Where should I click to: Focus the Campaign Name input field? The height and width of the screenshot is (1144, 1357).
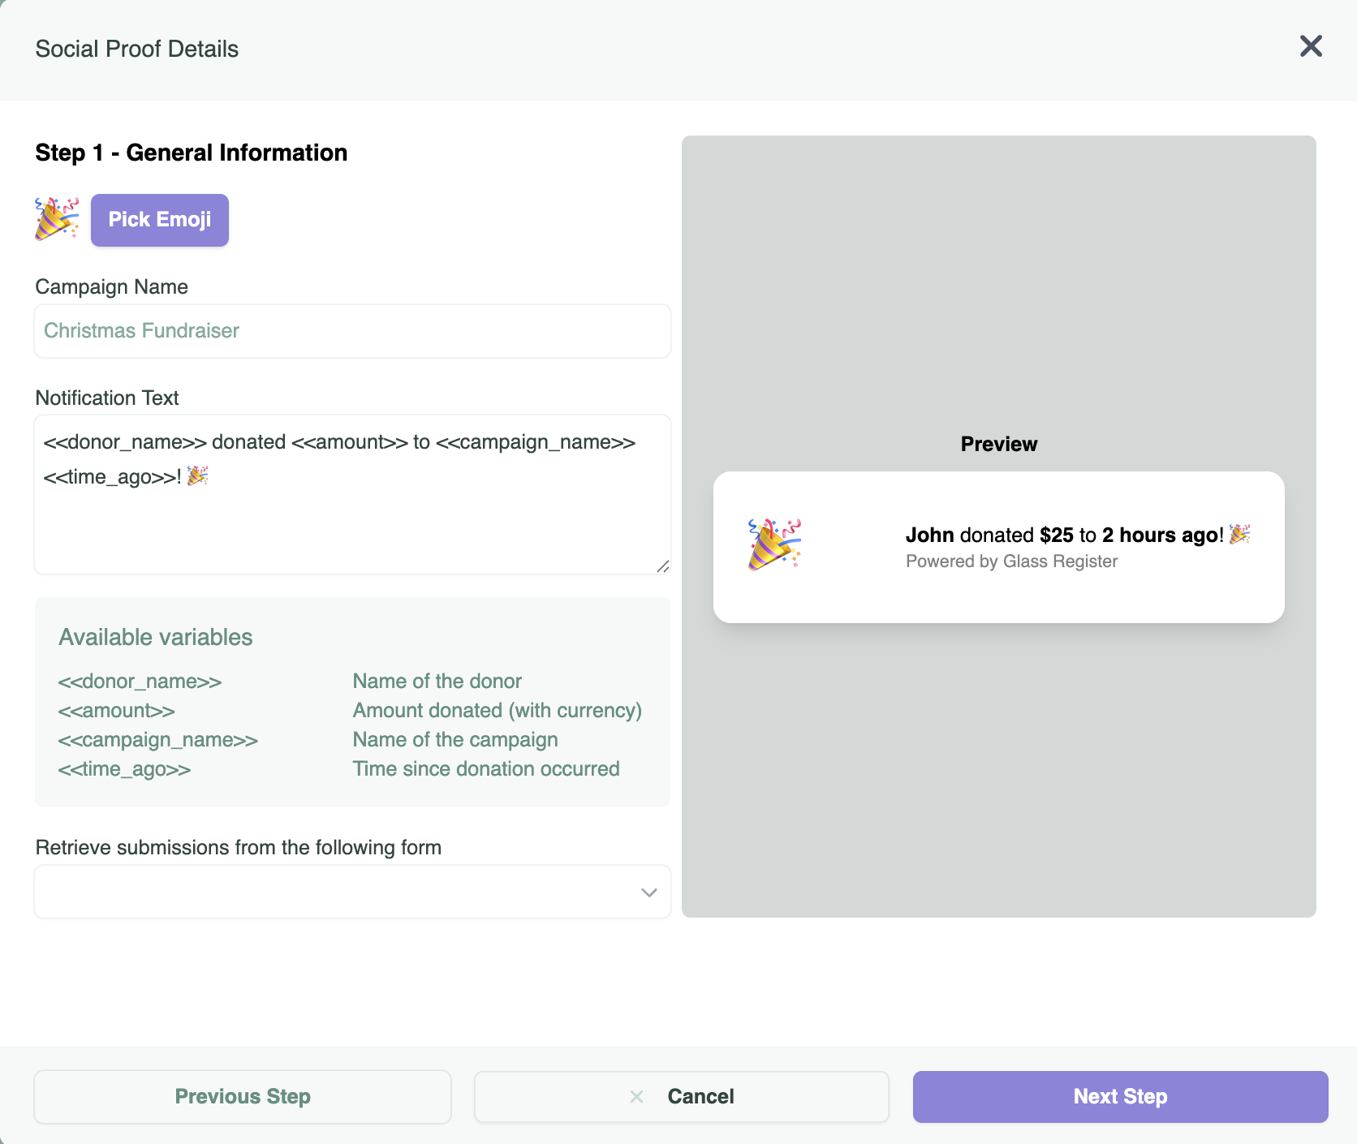coord(352,331)
